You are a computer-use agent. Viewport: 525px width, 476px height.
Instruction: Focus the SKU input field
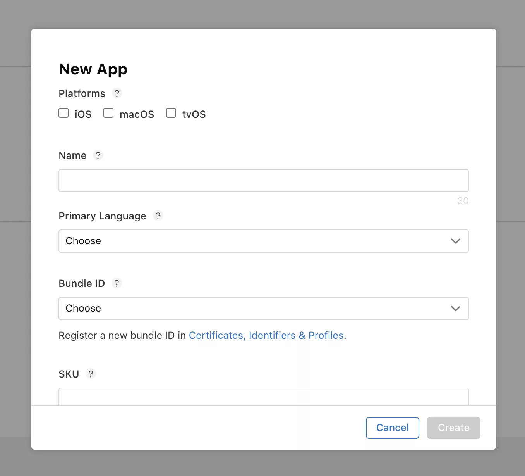263,397
